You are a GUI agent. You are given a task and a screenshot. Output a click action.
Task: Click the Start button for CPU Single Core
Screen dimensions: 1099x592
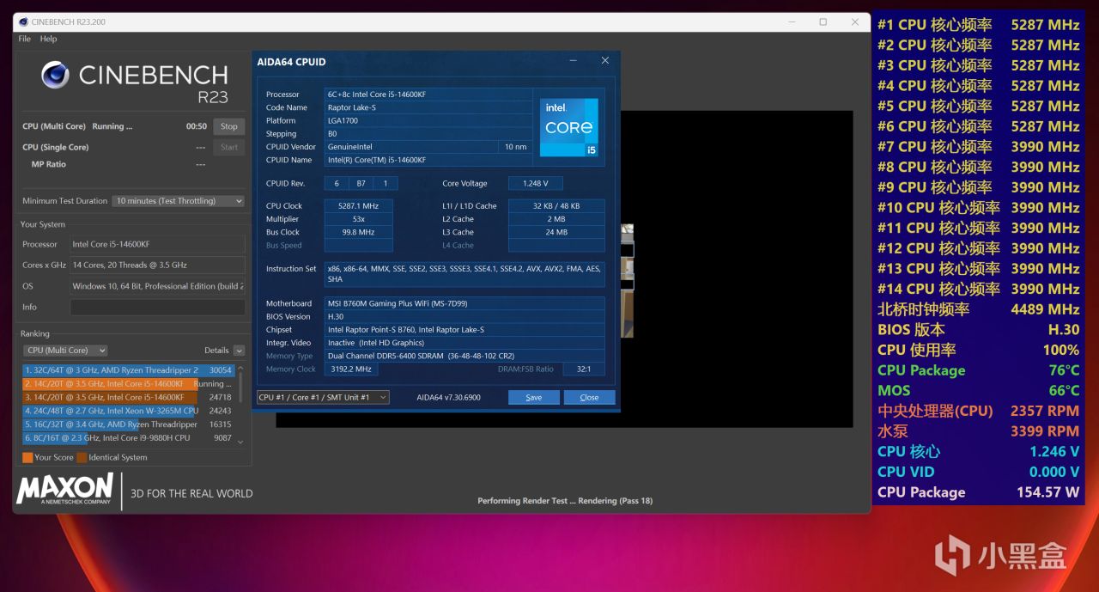pos(228,147)
